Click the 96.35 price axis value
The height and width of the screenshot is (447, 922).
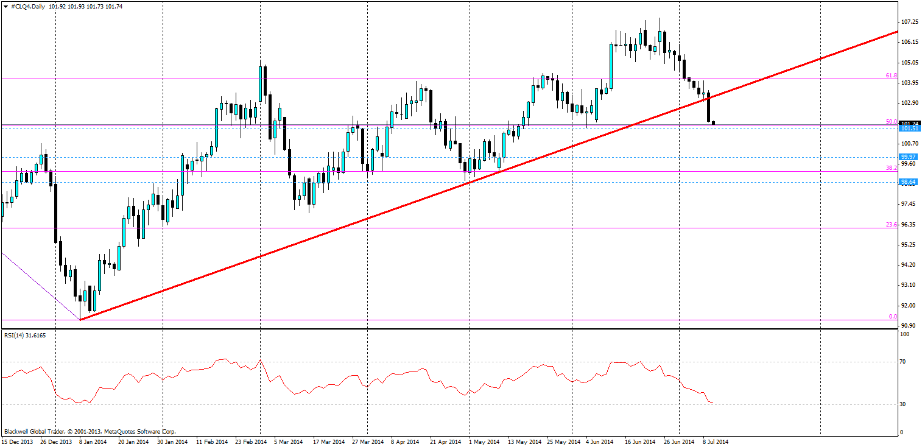[909, 224]
